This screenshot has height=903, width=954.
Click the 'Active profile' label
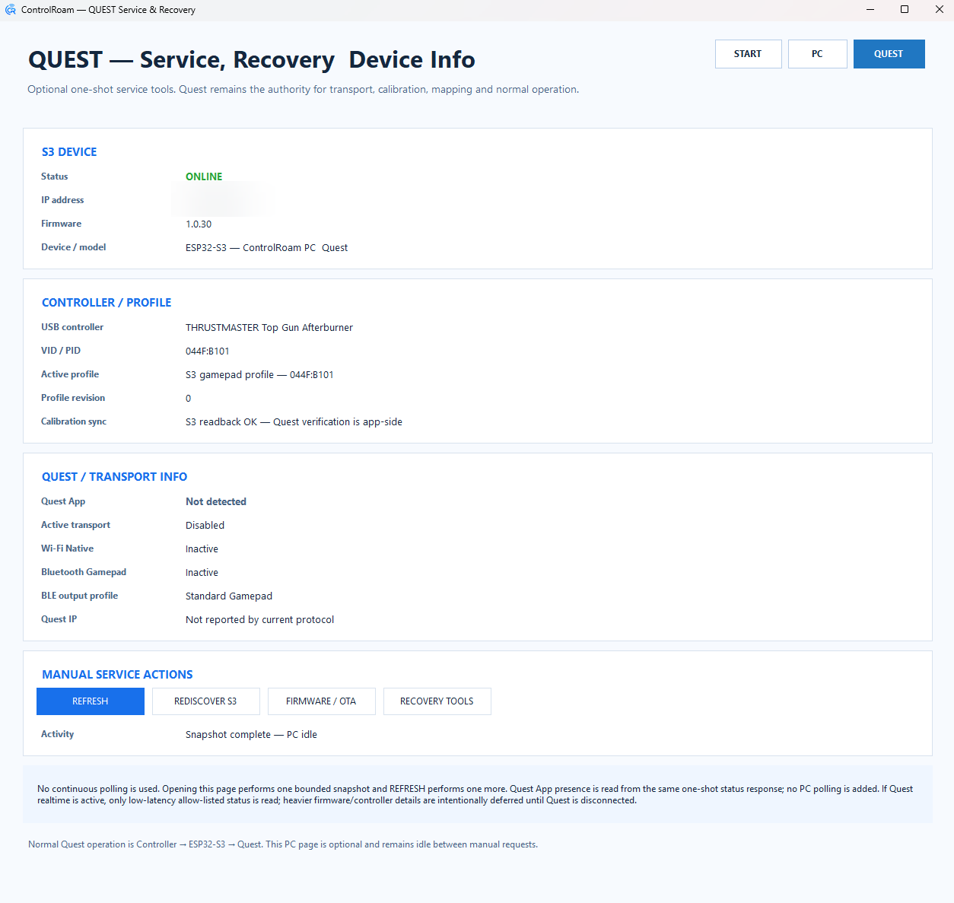coord(70,374)
